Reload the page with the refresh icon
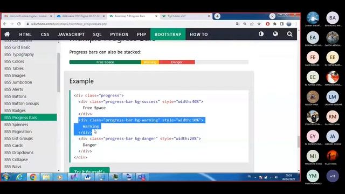This screenshot has height=194, width=345. tap(19, 24)
